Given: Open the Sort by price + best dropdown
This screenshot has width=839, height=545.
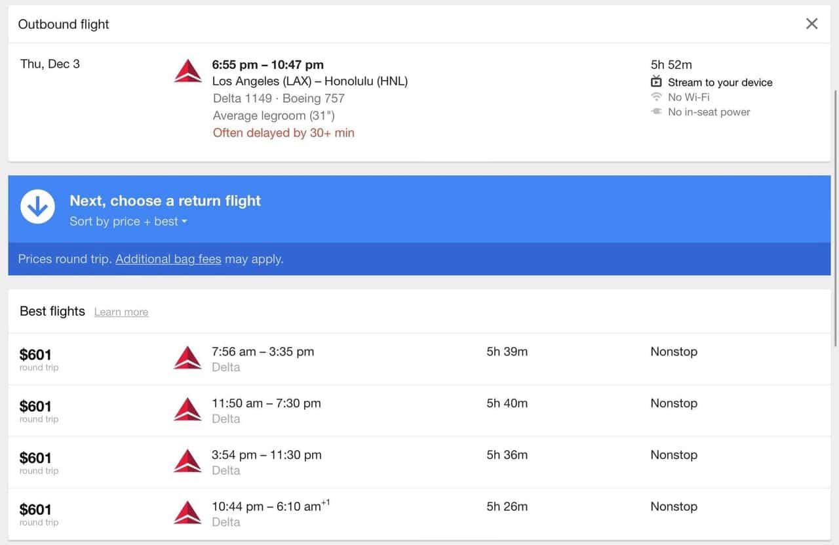Looking at the screenshot, I should click(128, 222).
